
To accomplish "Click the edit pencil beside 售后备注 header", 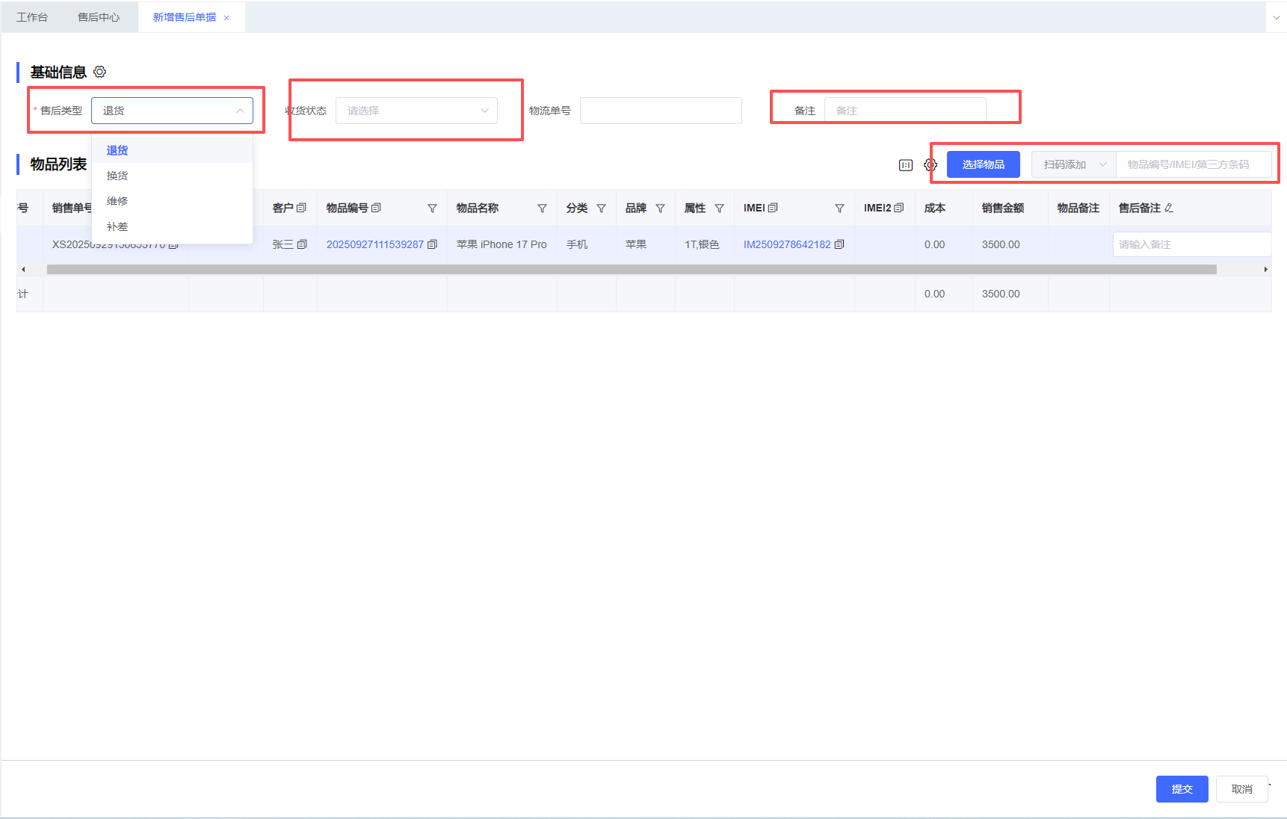I will point(1169,208).
